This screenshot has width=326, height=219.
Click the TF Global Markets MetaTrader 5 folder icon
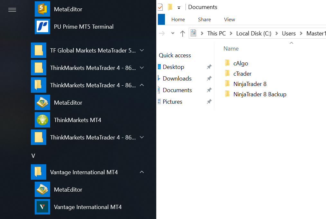click(x=39, y=50)
